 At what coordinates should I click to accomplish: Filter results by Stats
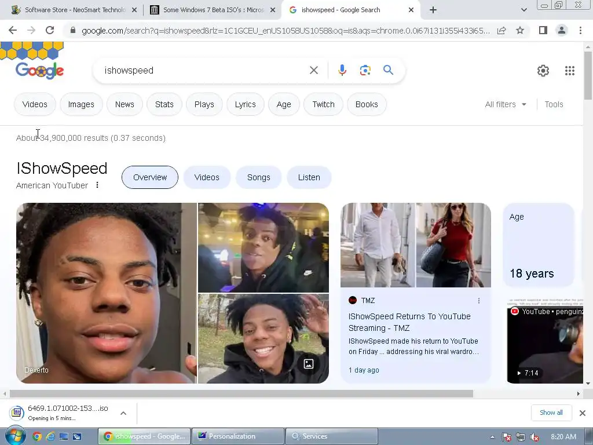(164, 104)
